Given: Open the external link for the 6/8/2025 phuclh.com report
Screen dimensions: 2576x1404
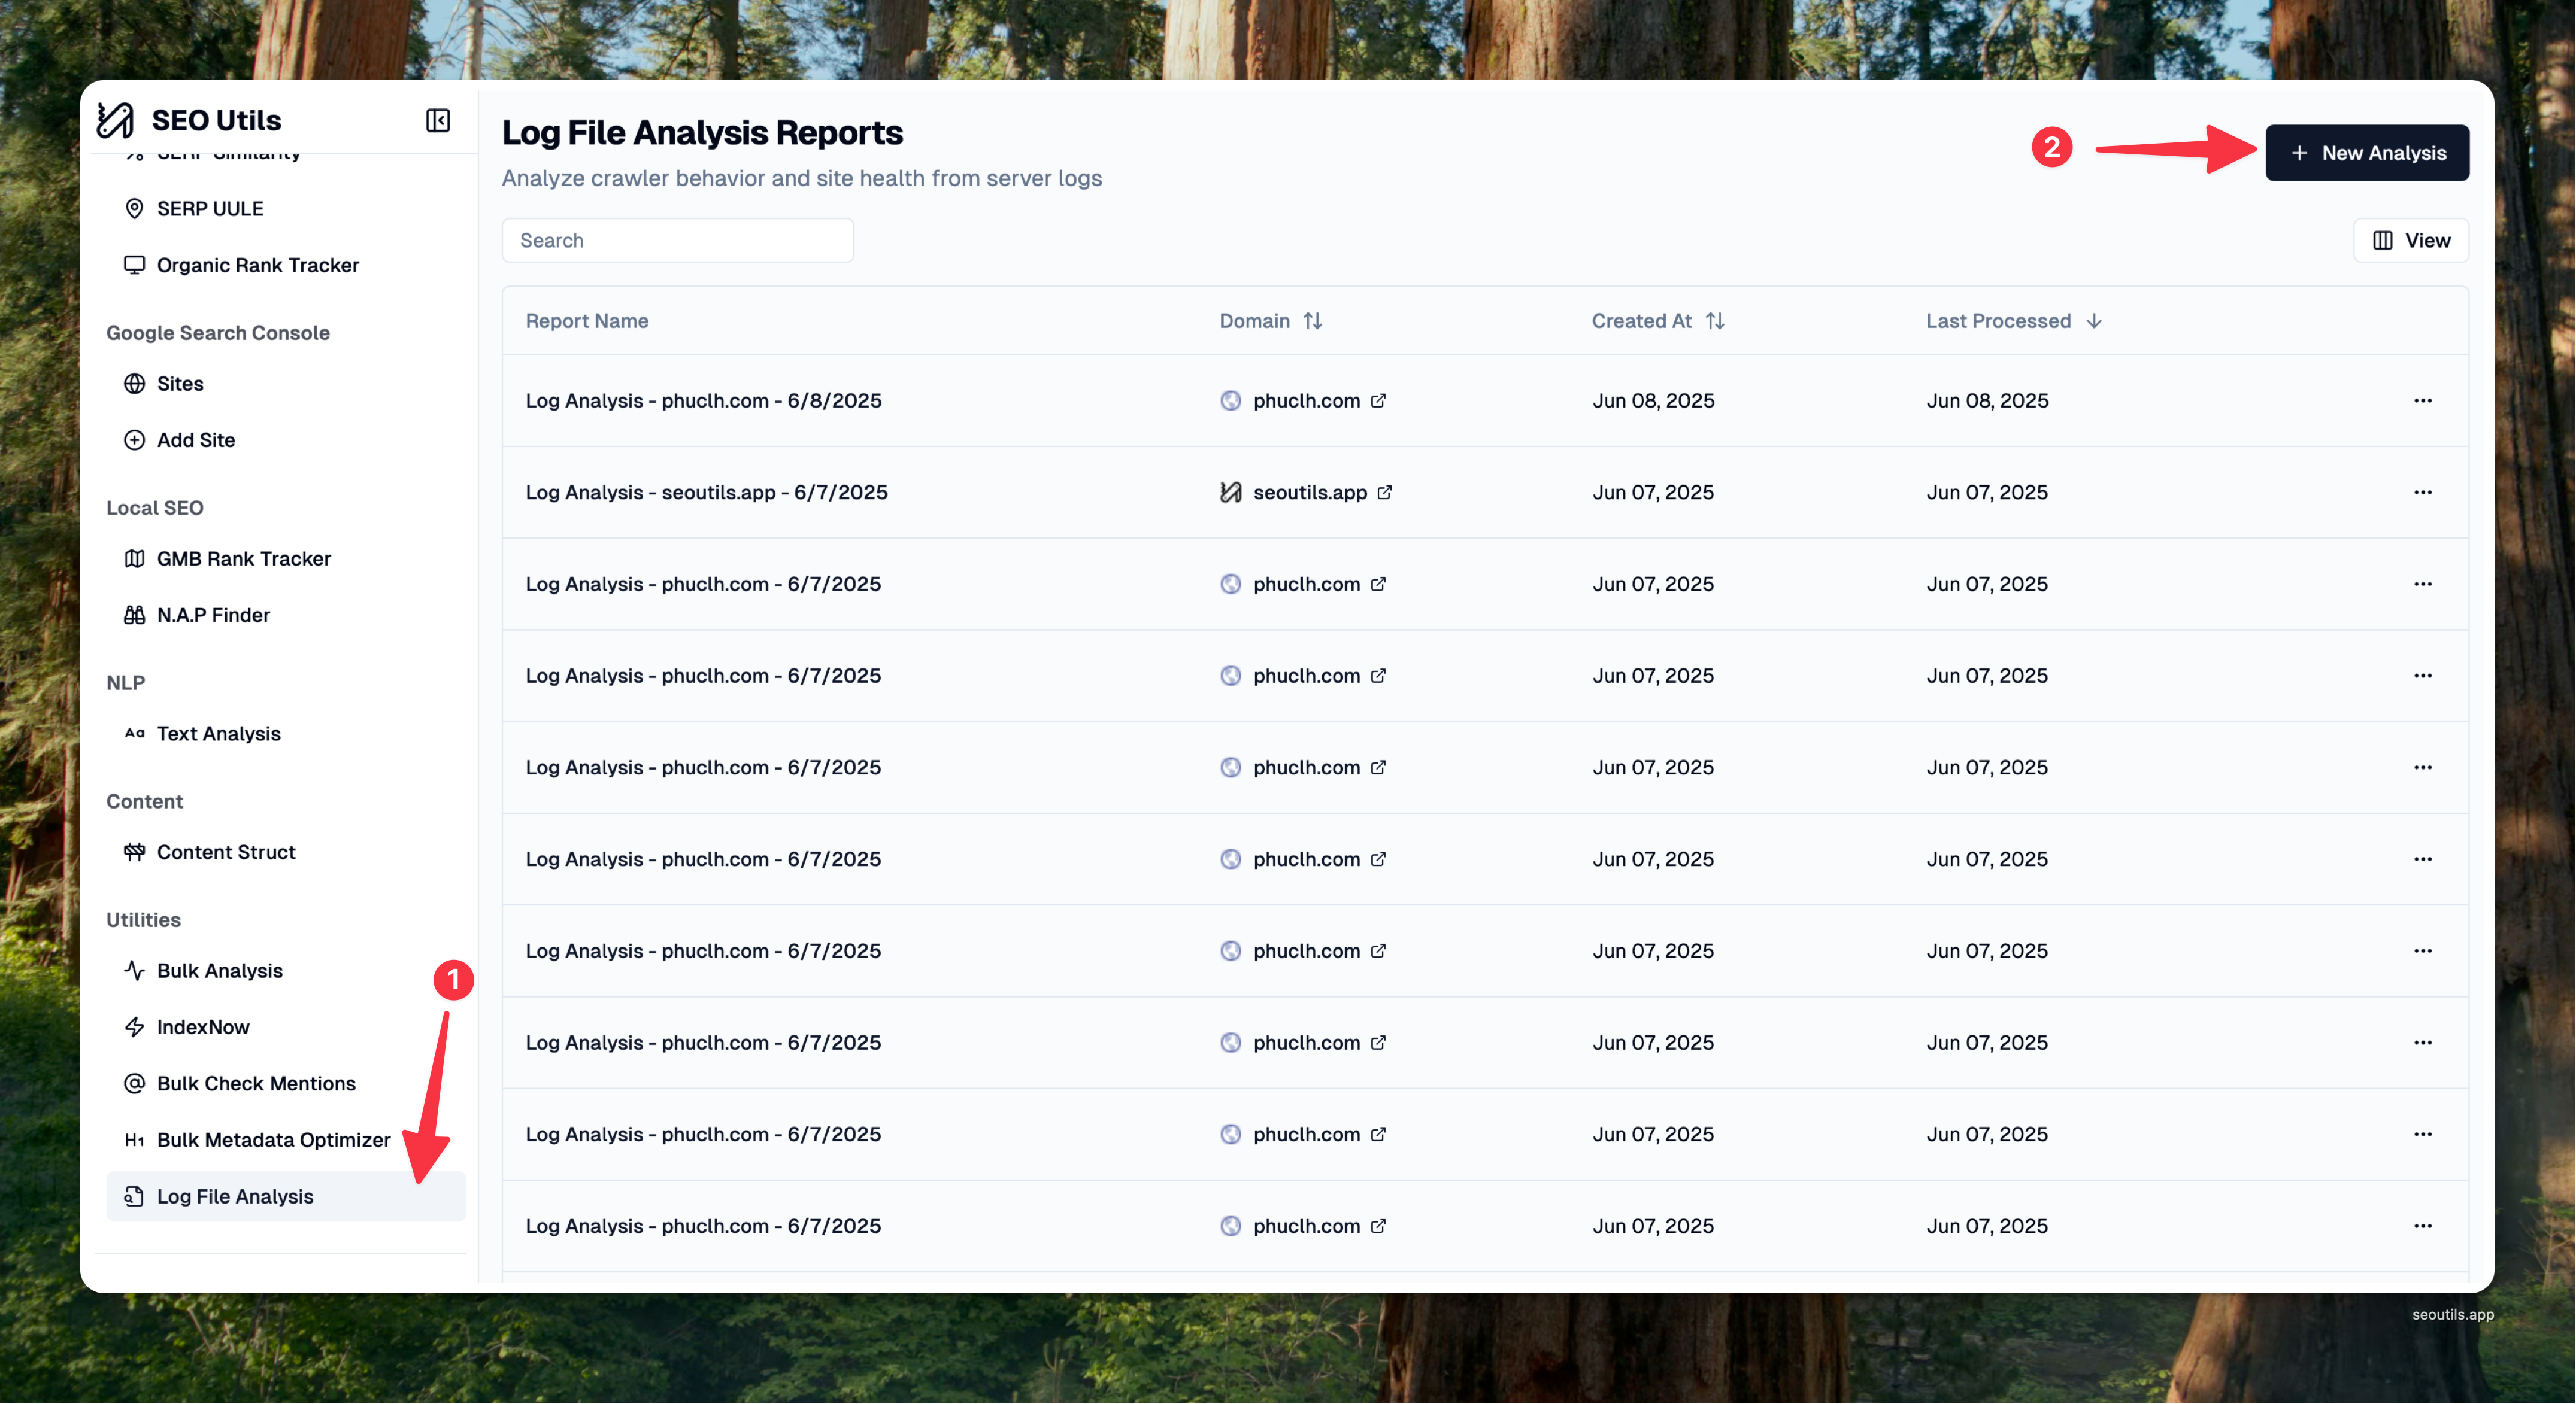Looking at the screenshot, I should point(1378,401).
